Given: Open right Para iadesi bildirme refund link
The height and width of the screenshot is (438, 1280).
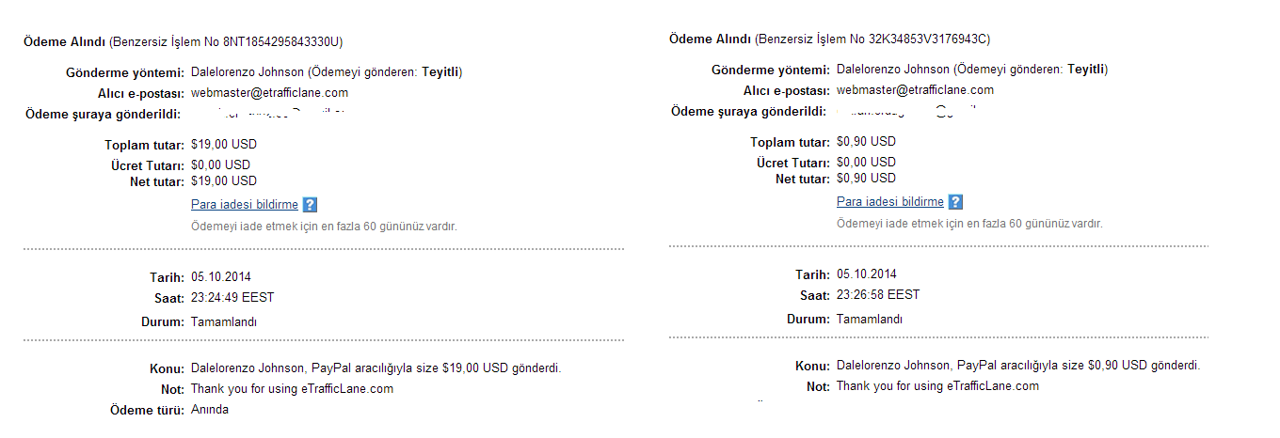Looking at the screenshot, I should (890, 202).
